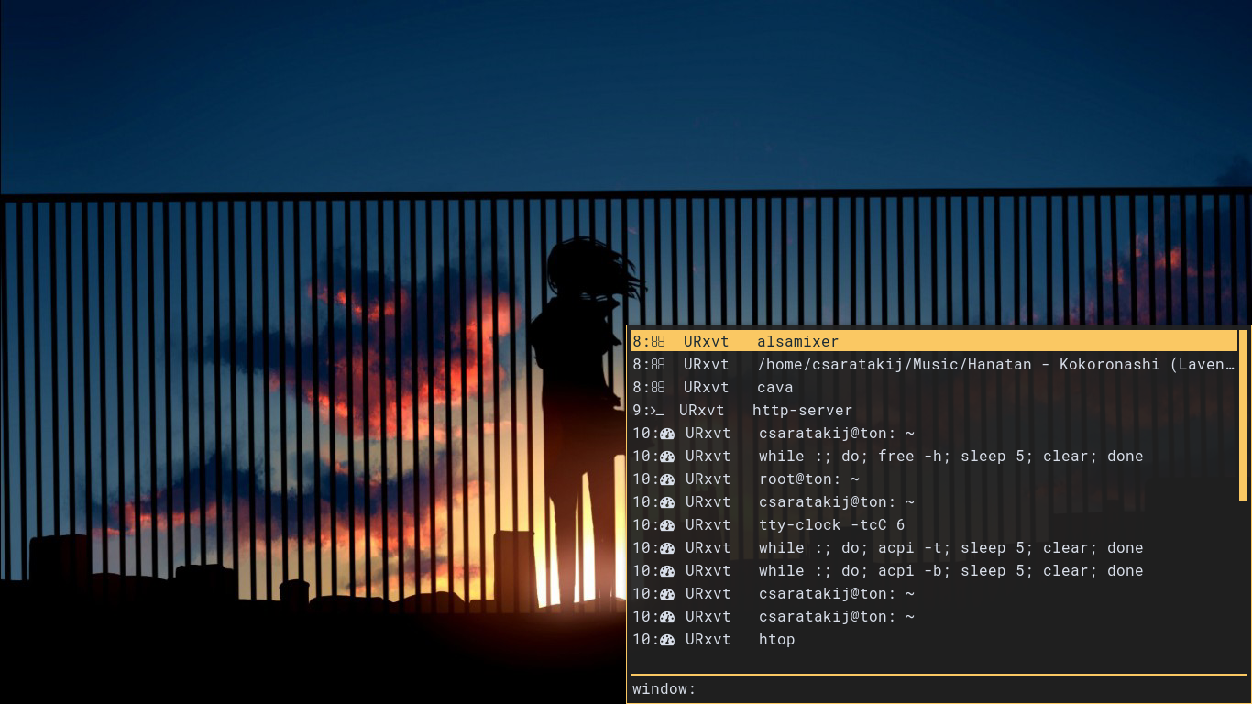The width and height of the screenshot is (1252, 704).
Task: Click the window list scrollbar handle
Action: point(1243,415)
